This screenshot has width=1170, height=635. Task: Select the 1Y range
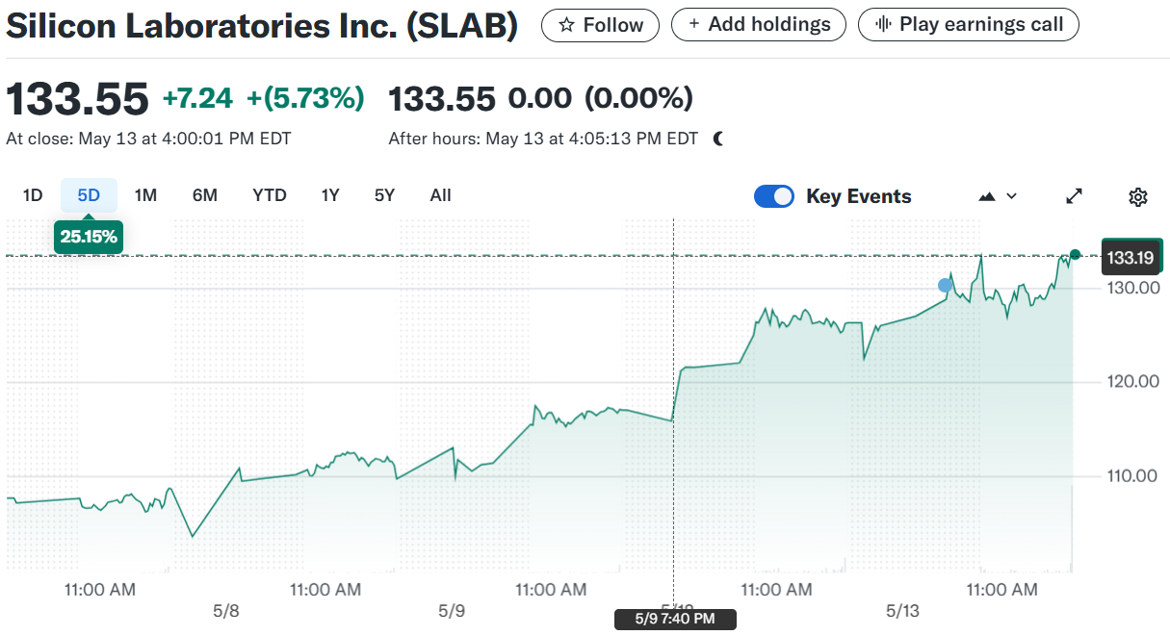tap(330, 195)
